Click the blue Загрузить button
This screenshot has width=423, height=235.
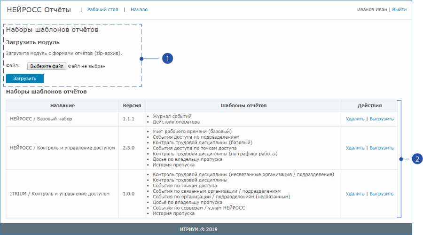click(25, 78)
